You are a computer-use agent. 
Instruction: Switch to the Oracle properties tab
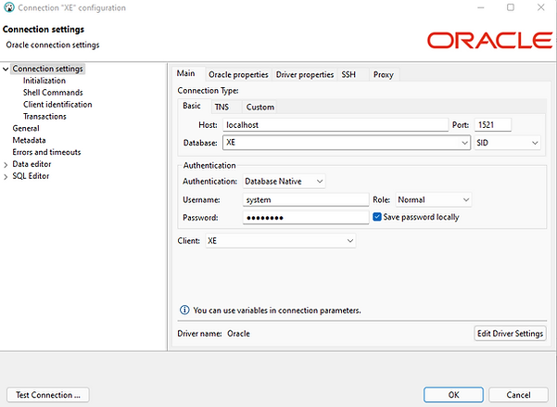click(x=238, y=75)
